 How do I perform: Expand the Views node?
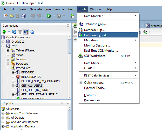(8, 55)
